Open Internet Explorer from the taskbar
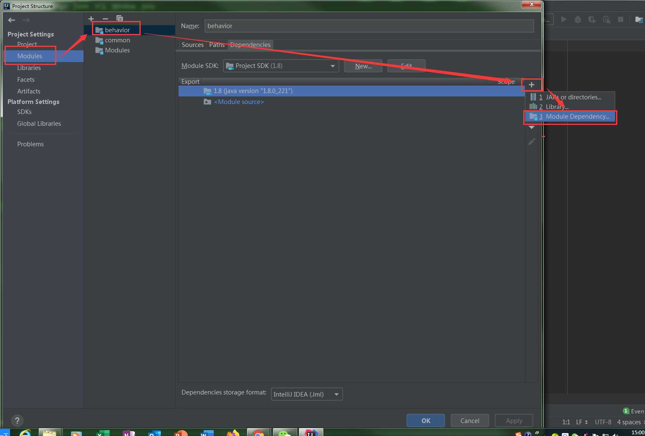Viewport: 645px width, 436px height. coord(25,432)
